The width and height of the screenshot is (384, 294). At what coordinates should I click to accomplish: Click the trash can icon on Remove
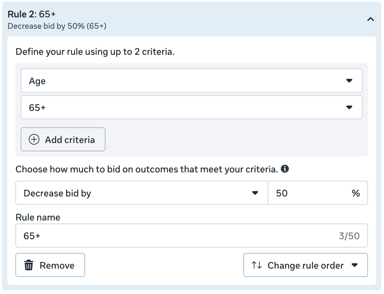[29, 265]
